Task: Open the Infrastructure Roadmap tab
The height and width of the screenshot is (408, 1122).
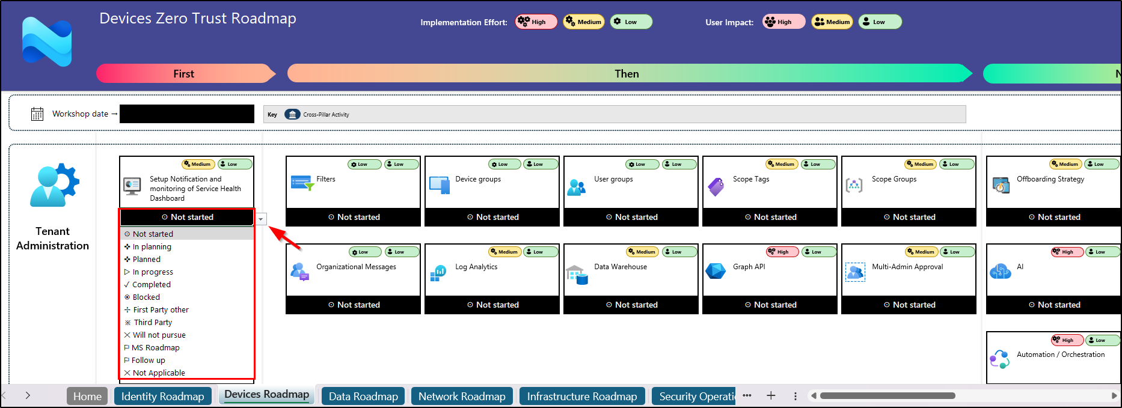Action: (582, 396)
